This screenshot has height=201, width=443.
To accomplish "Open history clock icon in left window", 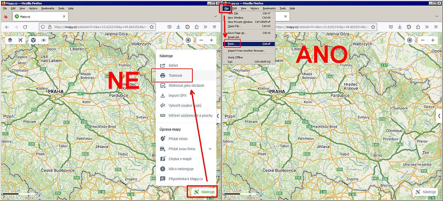I will [187, 27].
